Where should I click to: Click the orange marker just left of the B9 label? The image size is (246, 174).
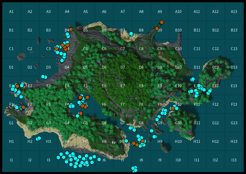[x=157, y=28]
